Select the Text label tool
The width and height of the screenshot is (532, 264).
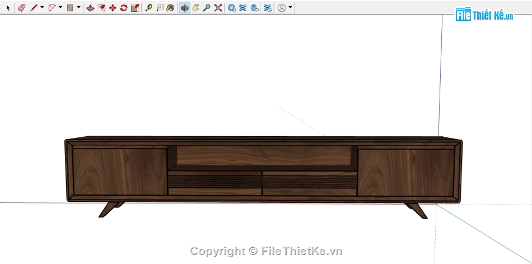(x=160, y=8)
